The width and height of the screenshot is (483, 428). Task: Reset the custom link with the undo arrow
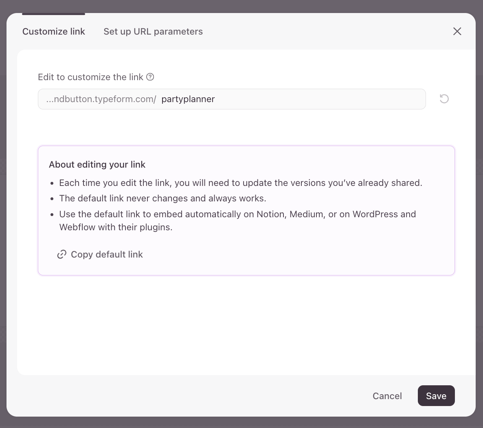pos(444,99)
